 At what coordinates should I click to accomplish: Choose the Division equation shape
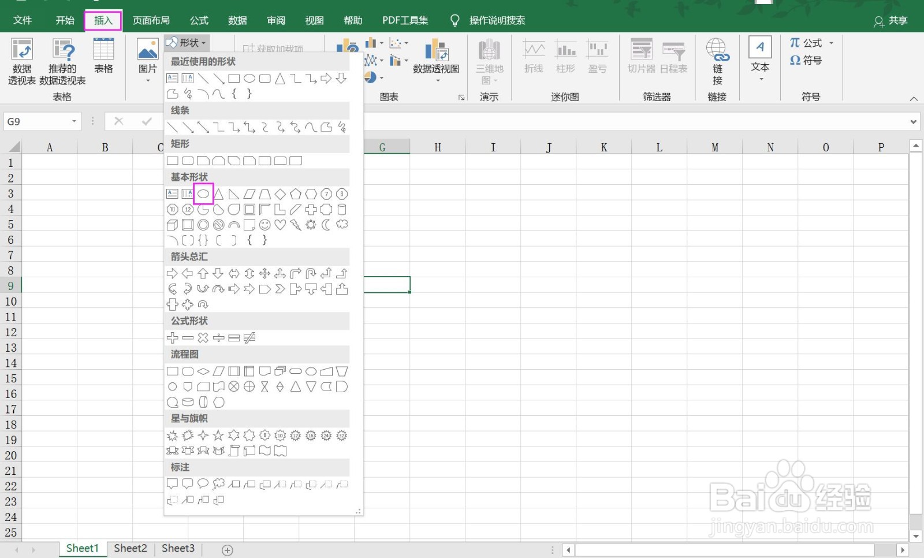click(218, 337)
